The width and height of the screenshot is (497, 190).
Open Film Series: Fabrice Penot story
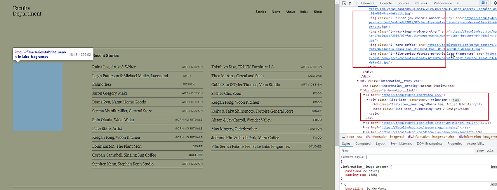point(266,146)
